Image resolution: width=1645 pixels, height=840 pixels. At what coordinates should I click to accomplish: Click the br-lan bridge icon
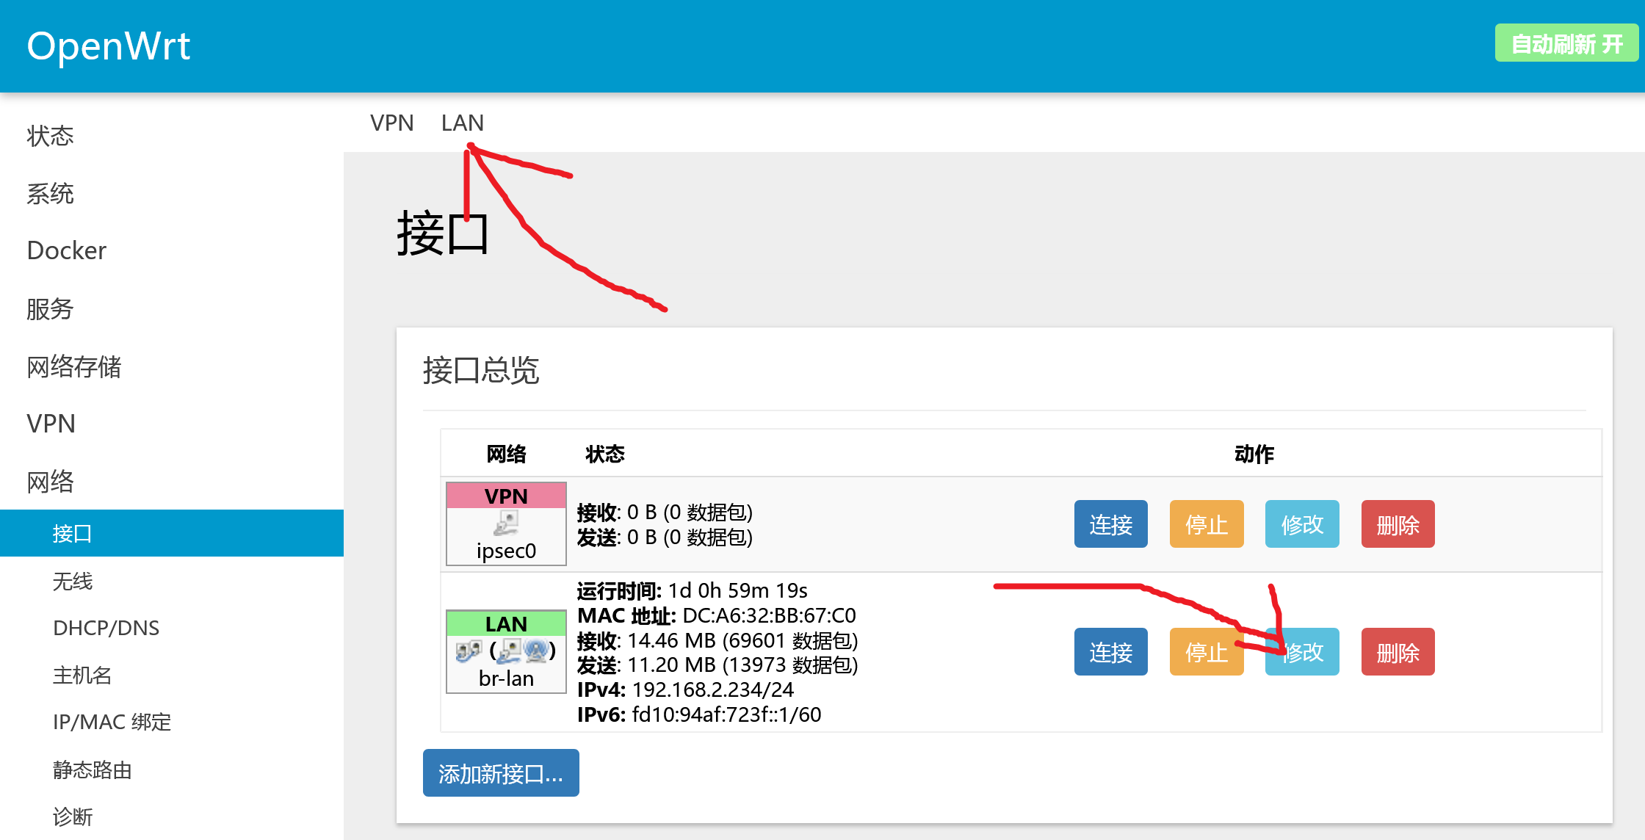click(x=468, y=651)
